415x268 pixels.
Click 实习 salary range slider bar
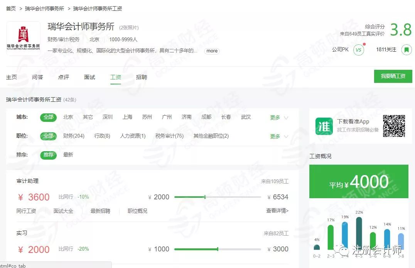coord(218,249)
